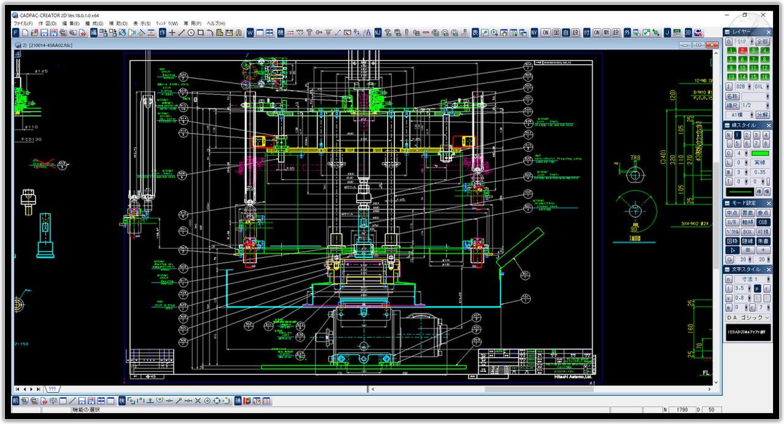Click the blue '検' handle in bottom toolbar
The height and width of the screenshot is (424, 784).
(122, 401)
